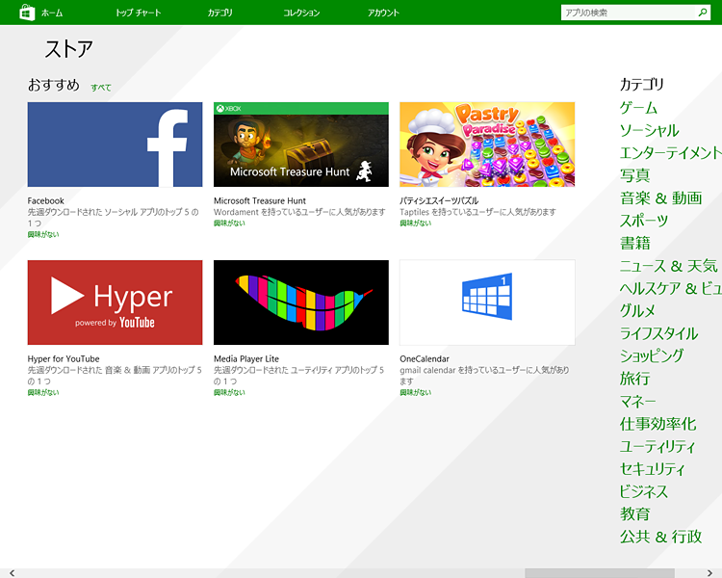This screenshot has height=578, width=722.
Task: Open the OneCalendar app tile
Action: click(x=487, y=302)
